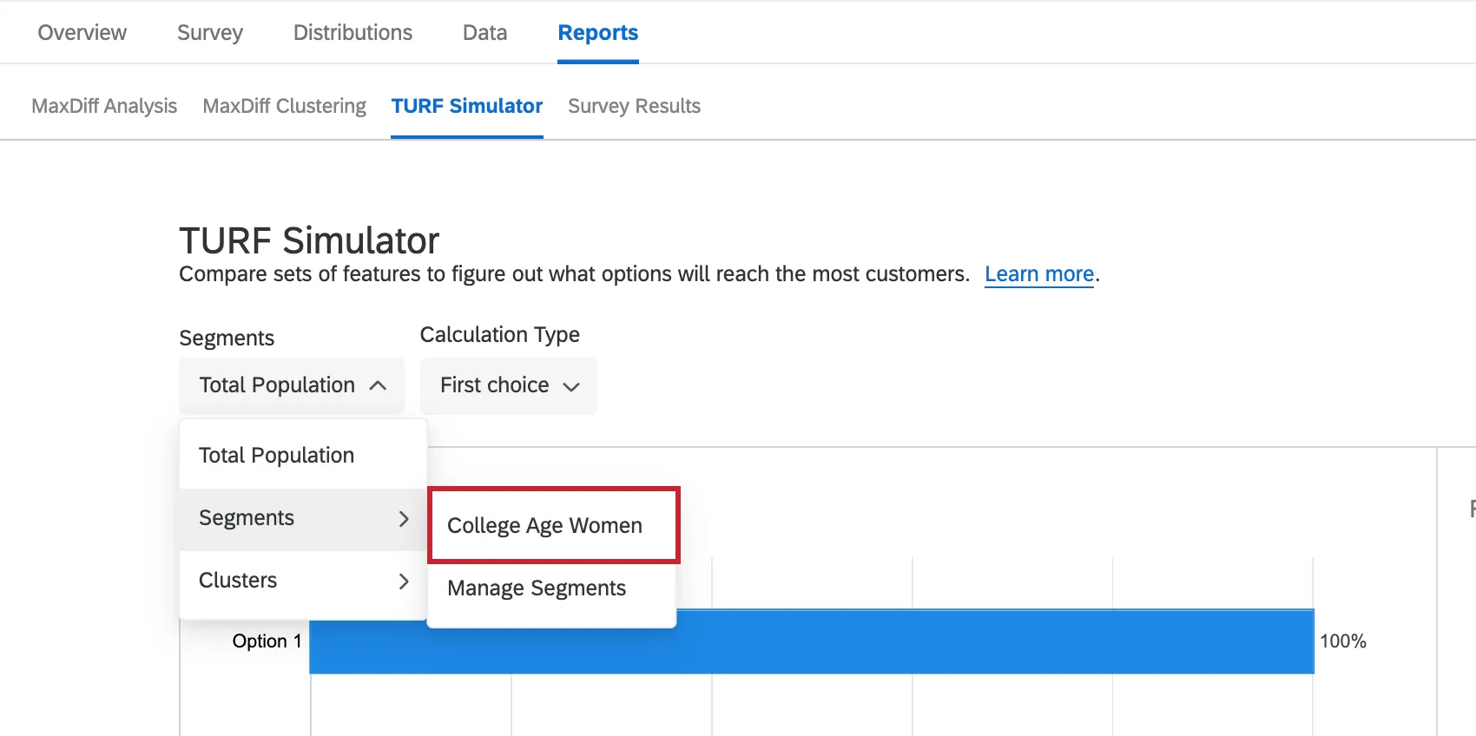Select the Segments submenu entry
This screenshot has height=736, width=1476.
[x=247, y=518]
